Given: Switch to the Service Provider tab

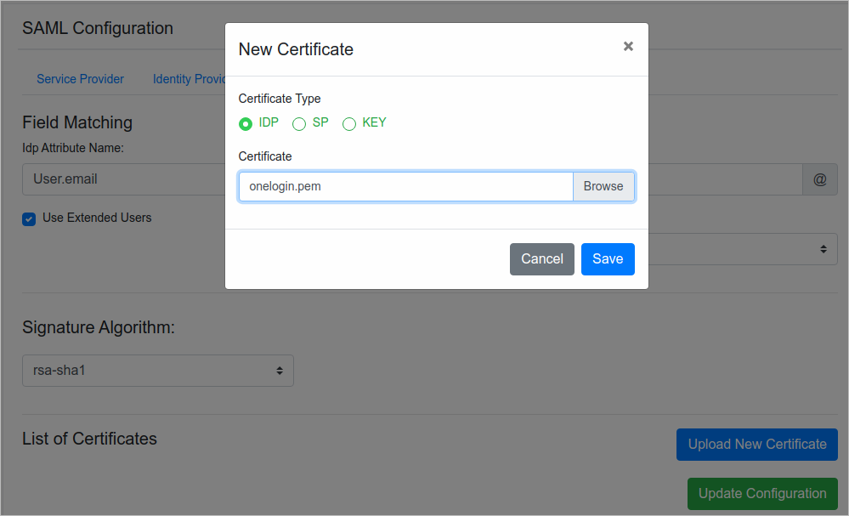Looking at the screenshot, I should pos(80,79).
